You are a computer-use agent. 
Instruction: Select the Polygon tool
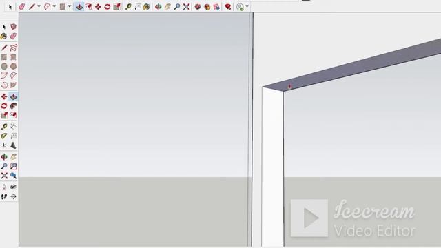(x=13, y=66)
